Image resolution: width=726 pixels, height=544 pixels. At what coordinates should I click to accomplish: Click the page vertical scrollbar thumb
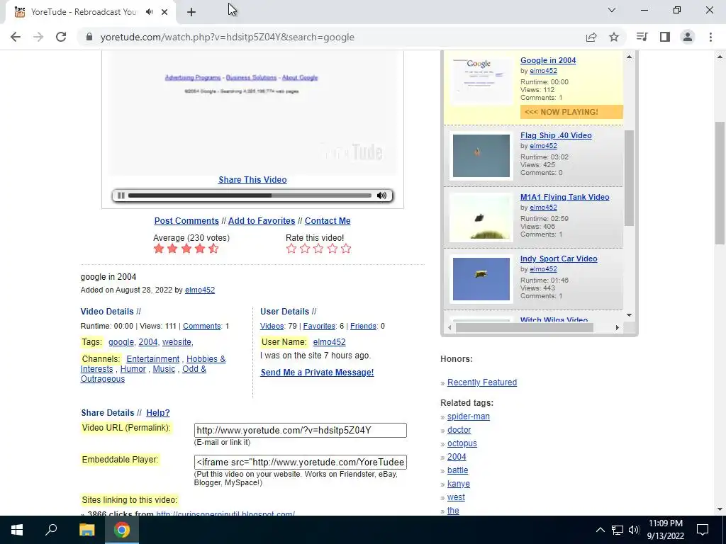click(720, 183)
